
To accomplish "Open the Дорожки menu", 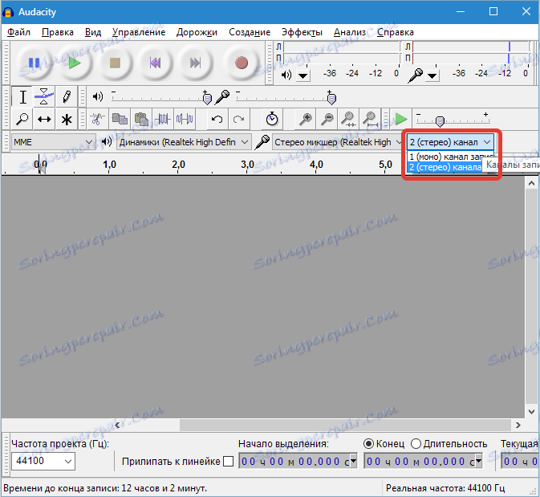I will pos(197,32).
